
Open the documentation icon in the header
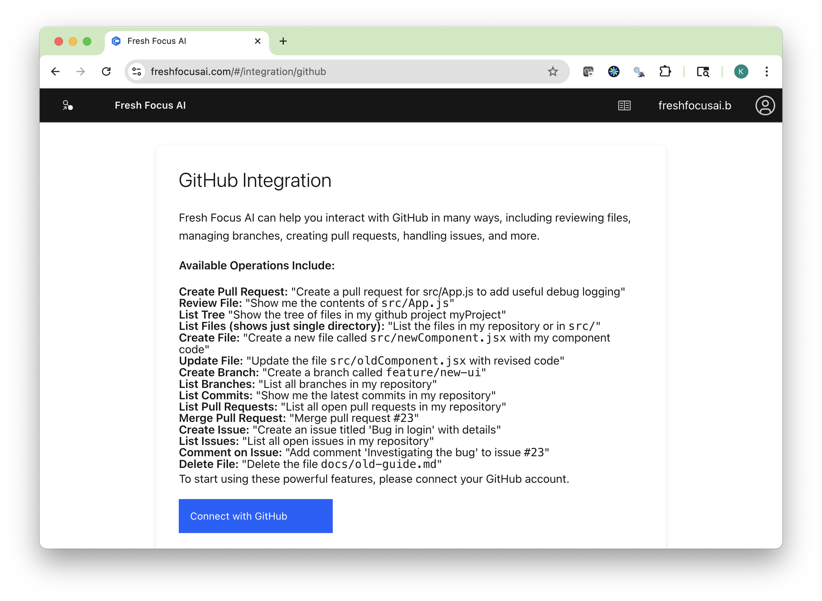point(624,105)
